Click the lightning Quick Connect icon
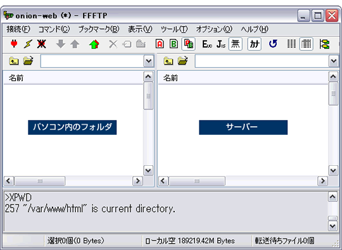Screen dimensions: 342x250 coord(28,44)
